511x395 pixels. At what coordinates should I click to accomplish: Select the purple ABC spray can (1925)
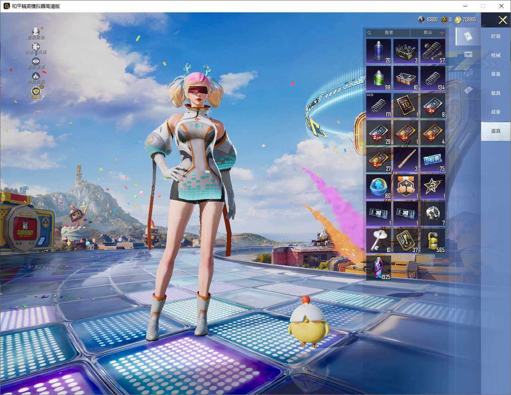click(379, 268)
